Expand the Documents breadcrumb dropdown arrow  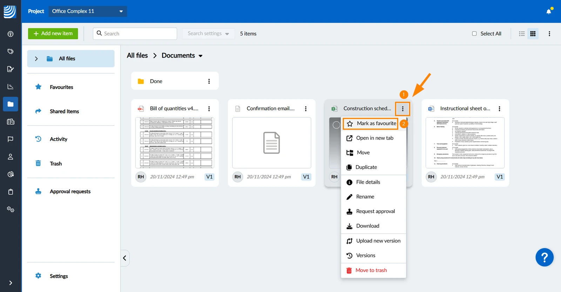coord(201,56)
